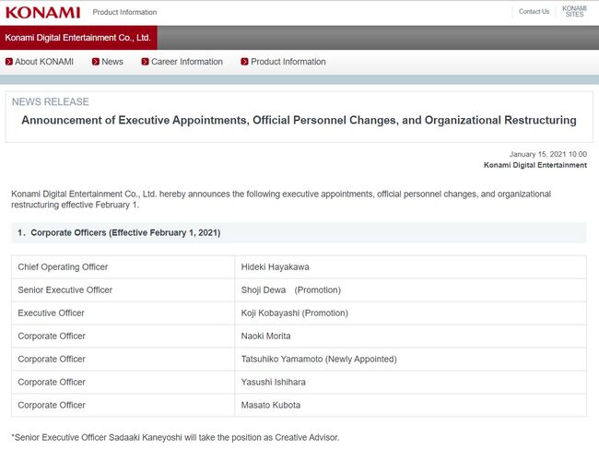
Task: Select Product Information in the navigation bar
Action: (x=288, y=62)
